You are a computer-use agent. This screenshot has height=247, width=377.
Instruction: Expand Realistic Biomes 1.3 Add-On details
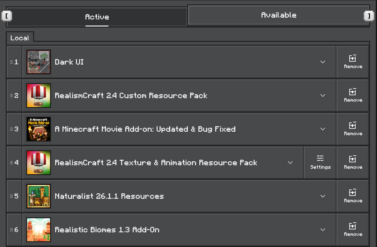click(x=323, y=230)
